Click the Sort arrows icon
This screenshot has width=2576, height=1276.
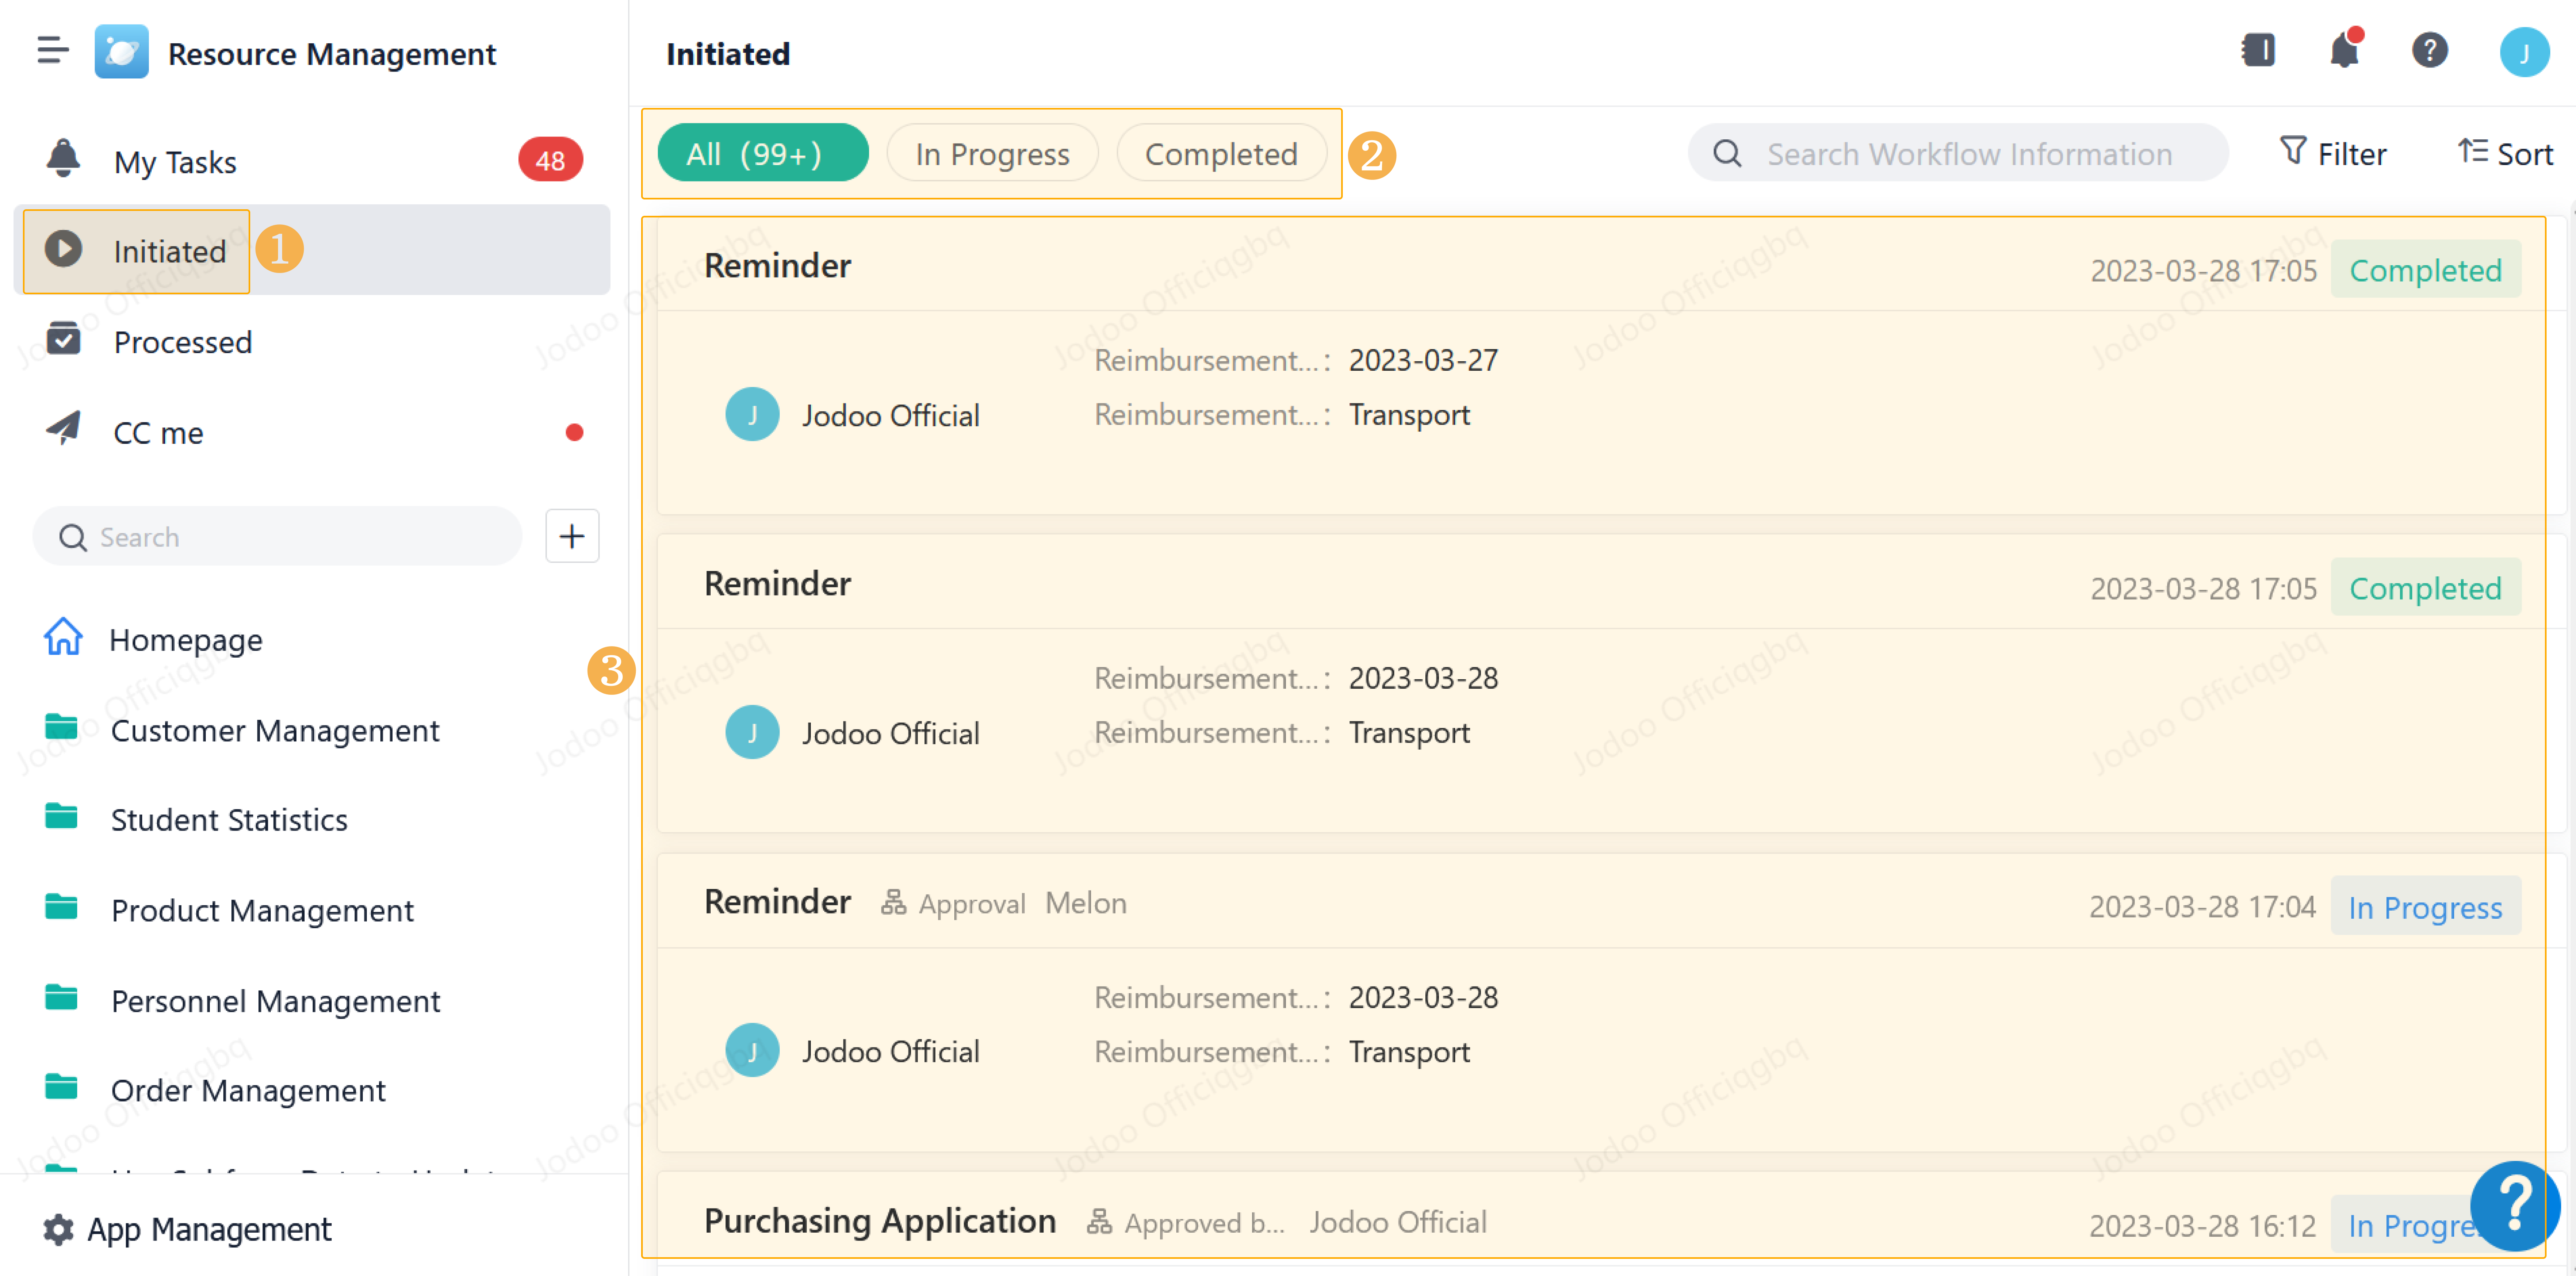coord(2473,151)
